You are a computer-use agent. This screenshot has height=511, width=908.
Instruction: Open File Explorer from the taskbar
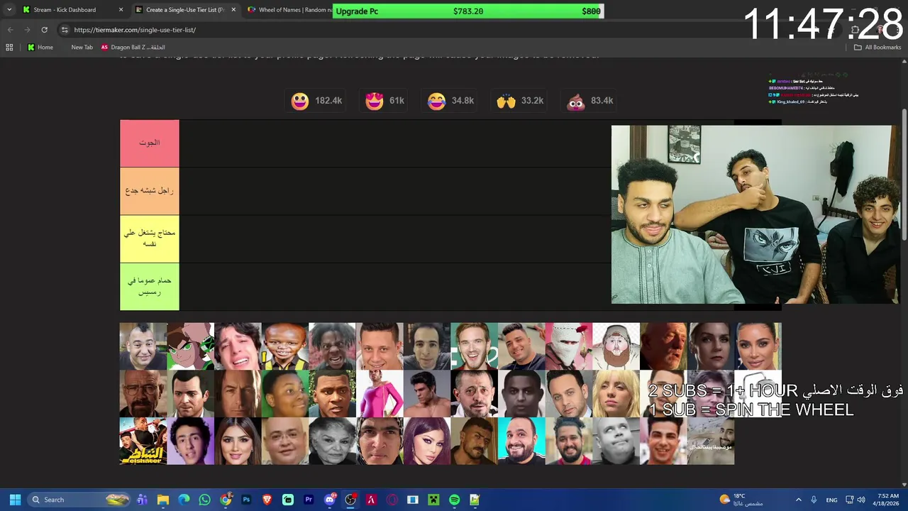point(163,500)
